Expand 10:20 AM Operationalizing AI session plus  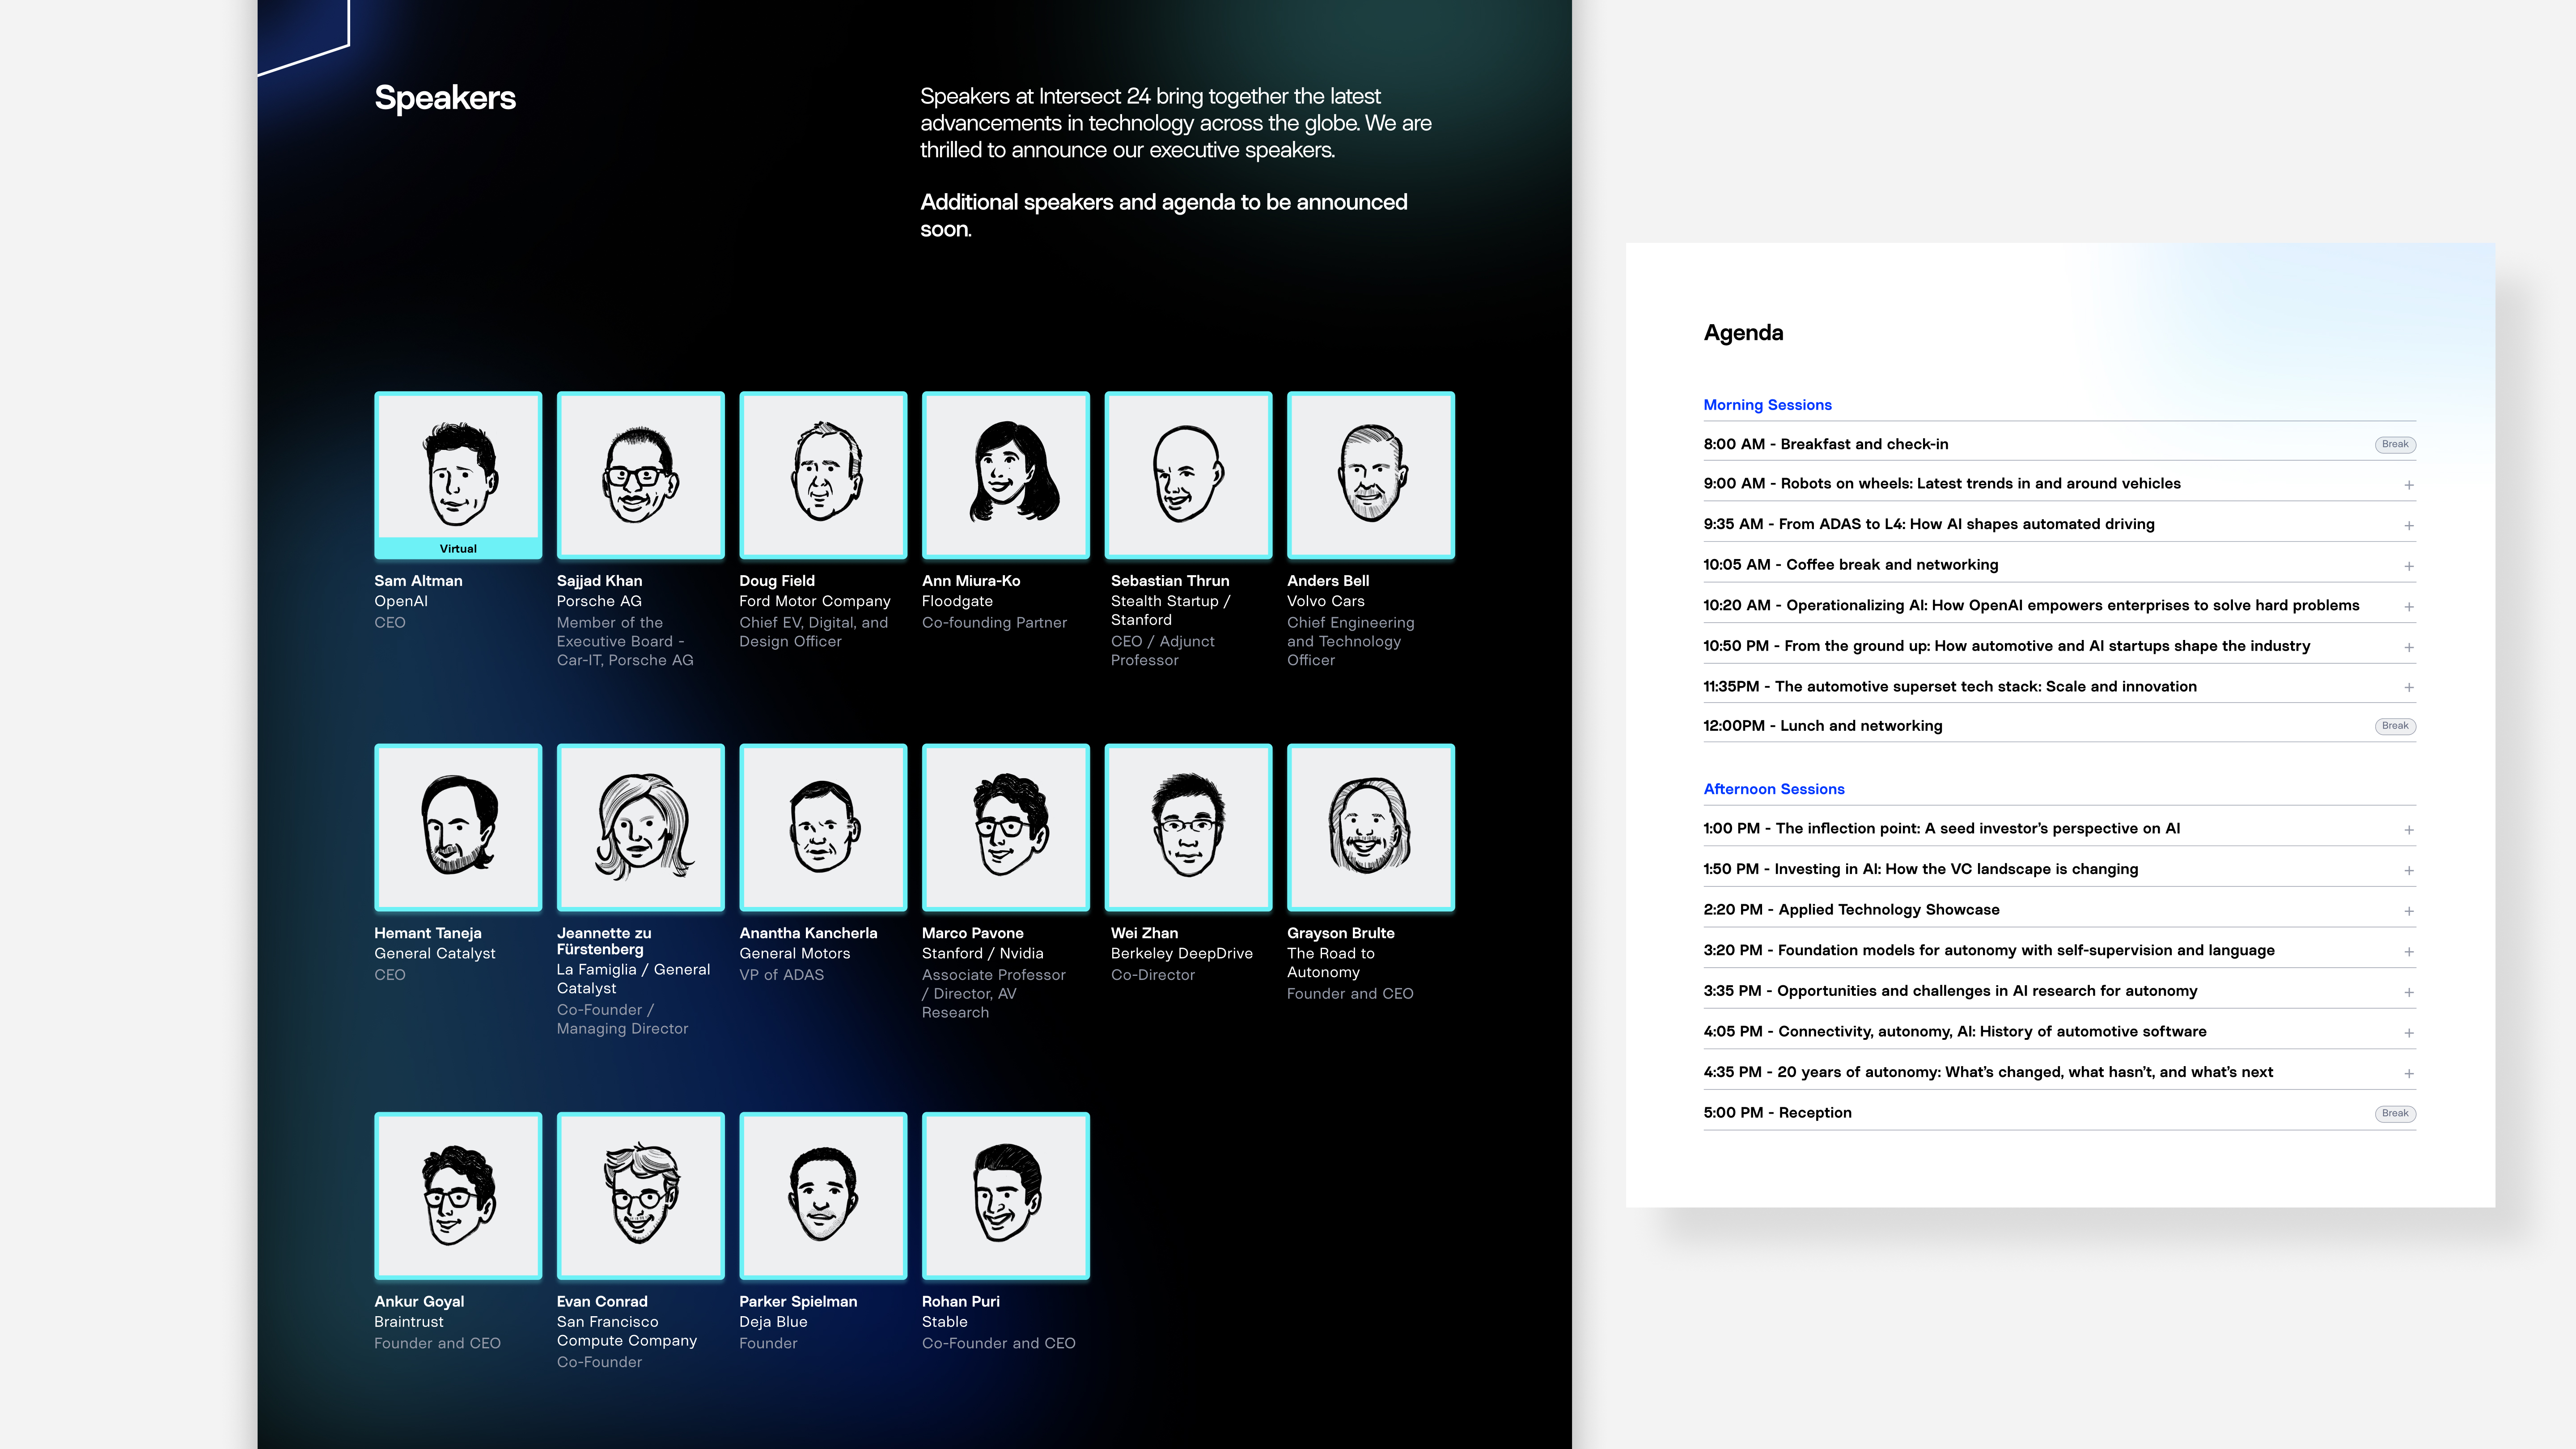click(x=2409, y=607)
